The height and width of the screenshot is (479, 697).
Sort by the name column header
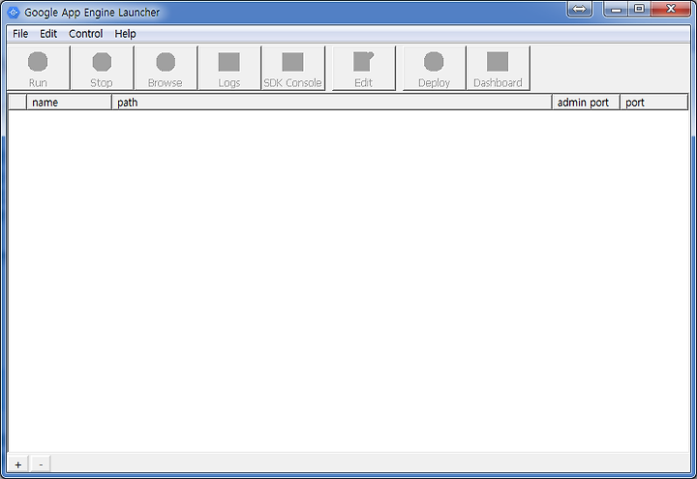pos(69,103)
